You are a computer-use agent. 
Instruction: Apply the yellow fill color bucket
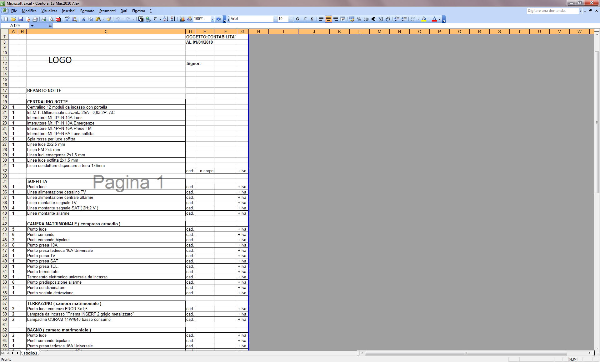click(x=424, y=19)
